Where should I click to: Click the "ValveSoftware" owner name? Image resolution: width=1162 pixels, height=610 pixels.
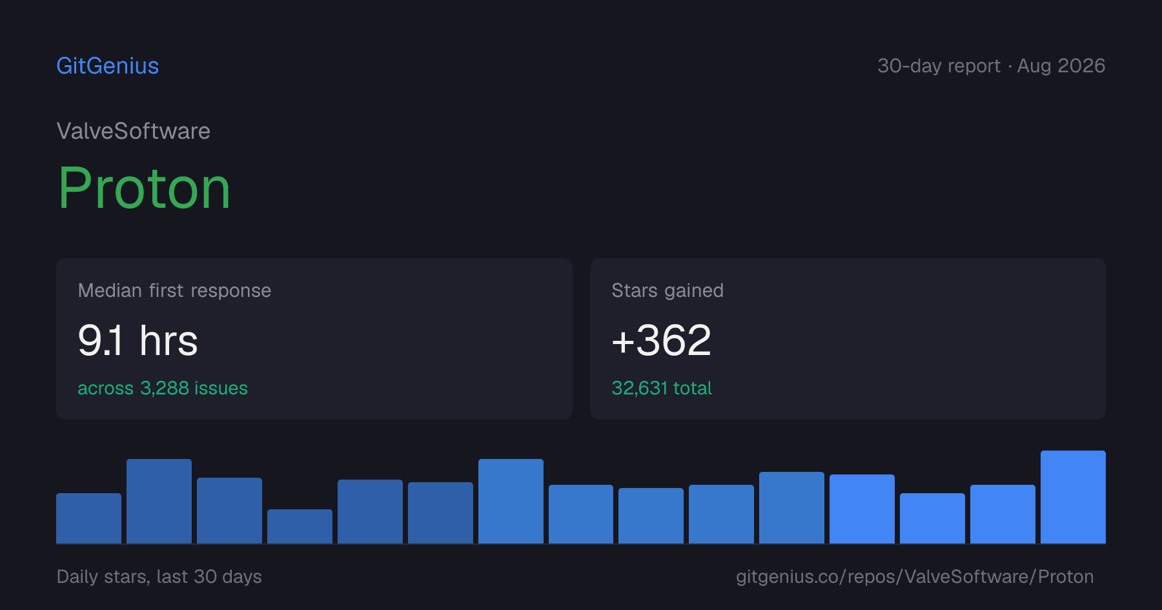(x=134, y=131)
